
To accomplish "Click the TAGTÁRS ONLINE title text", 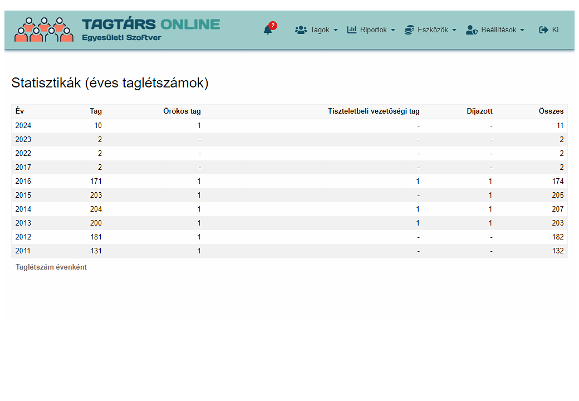I will coord(151,25).
